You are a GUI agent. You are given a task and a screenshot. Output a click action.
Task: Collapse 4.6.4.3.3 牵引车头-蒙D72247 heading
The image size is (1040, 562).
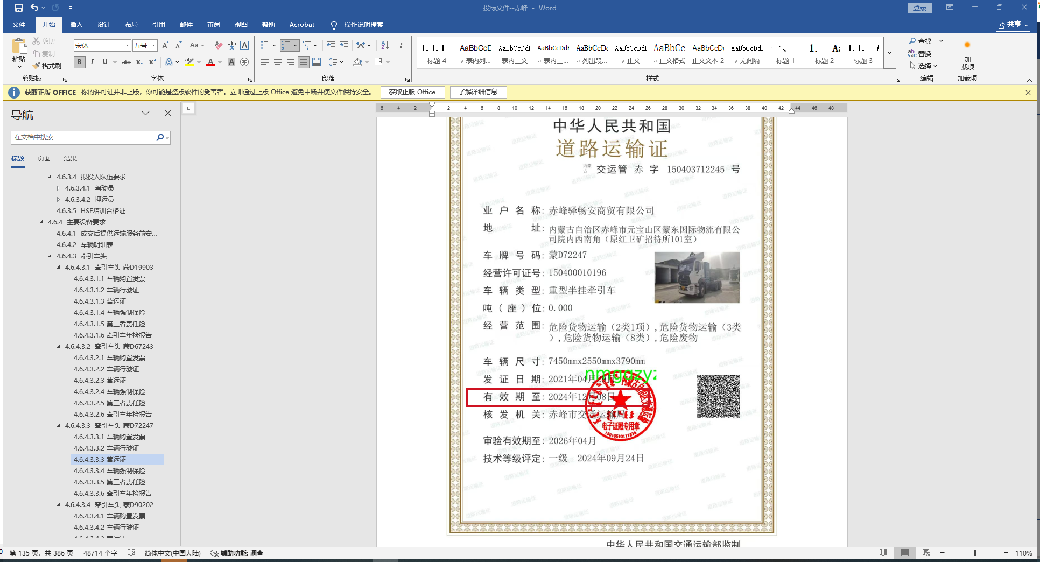(59, 425)
